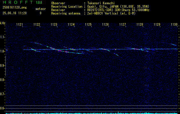Click the 1122 time axis marker
This screenshot has height=114, width=180.
pos(37,25)
